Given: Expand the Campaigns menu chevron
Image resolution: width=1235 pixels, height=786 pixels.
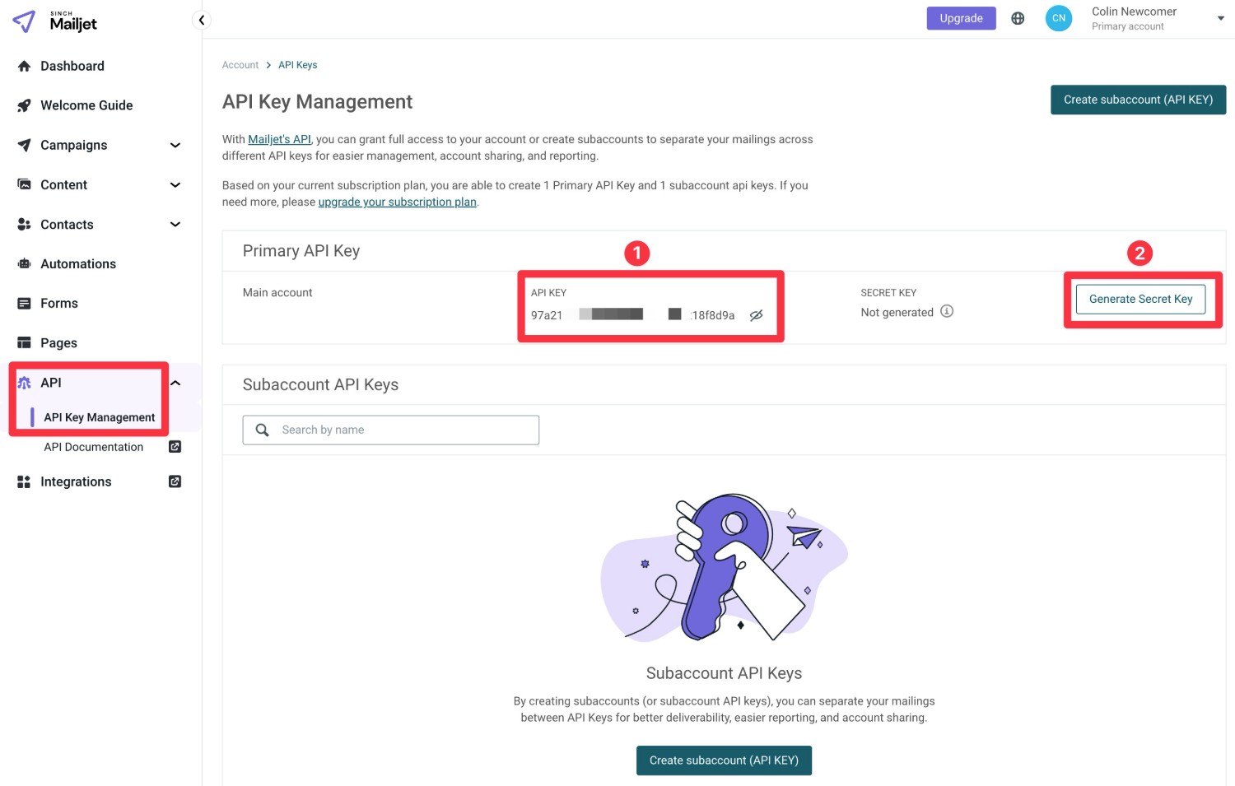Looking at the screenshot, I should 175,146.
